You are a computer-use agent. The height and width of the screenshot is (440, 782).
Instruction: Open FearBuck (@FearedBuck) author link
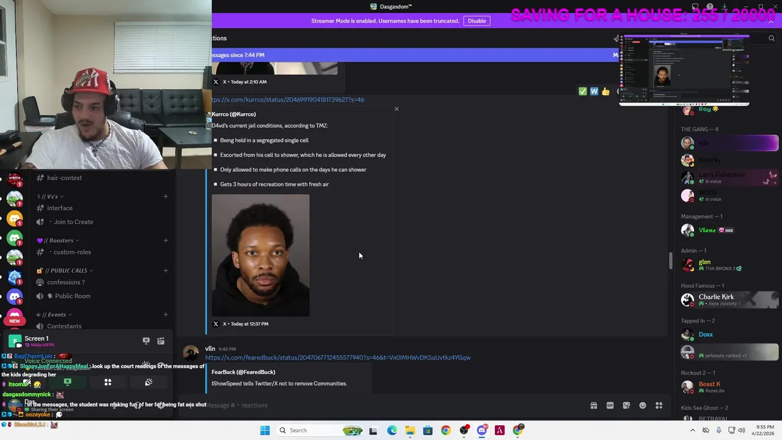(243, 372)
